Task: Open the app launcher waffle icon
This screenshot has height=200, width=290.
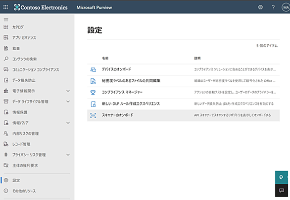Action: tap(6, 7)
